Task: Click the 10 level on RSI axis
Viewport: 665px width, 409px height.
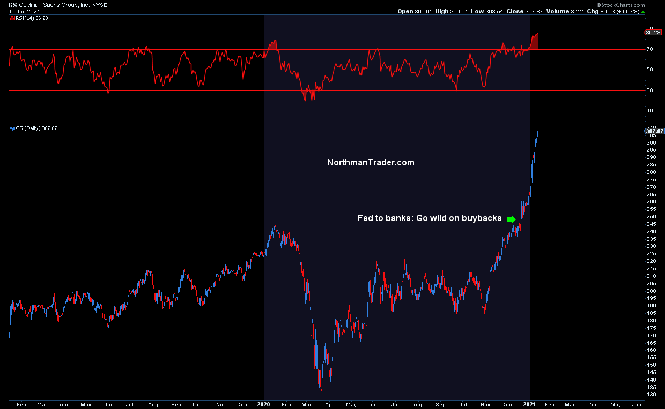Action: point(649,111)
